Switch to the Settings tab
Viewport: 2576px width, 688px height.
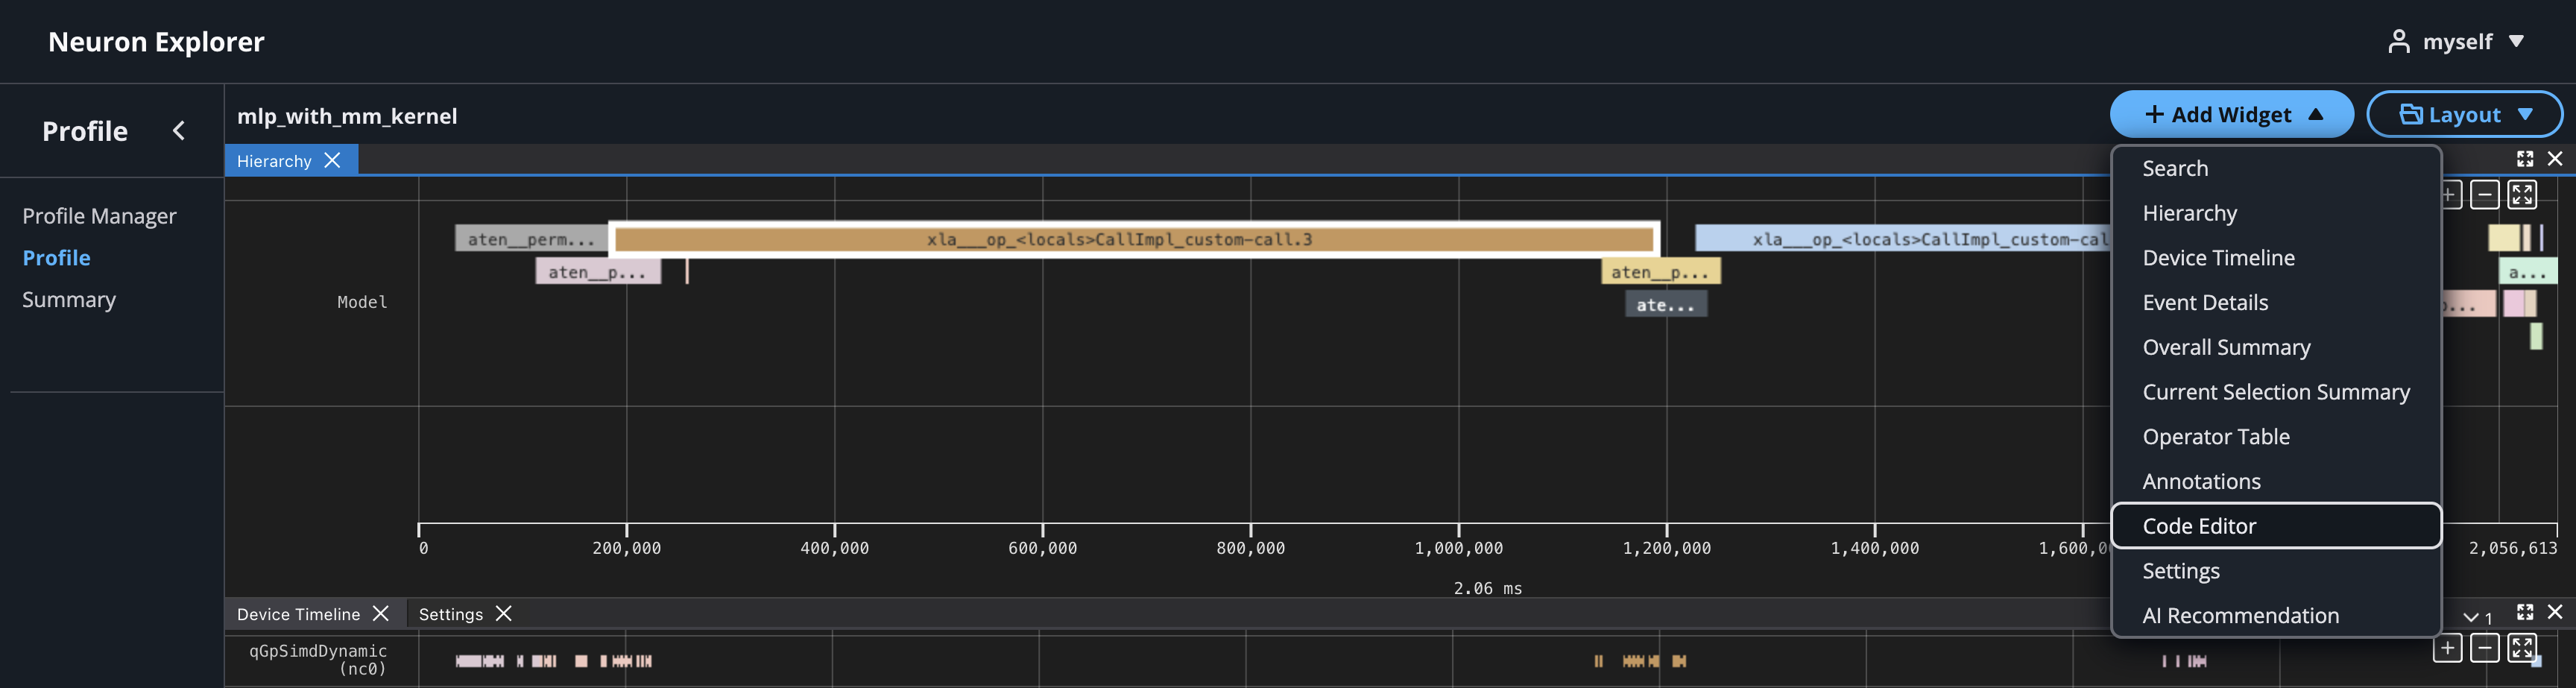[451, 613]
